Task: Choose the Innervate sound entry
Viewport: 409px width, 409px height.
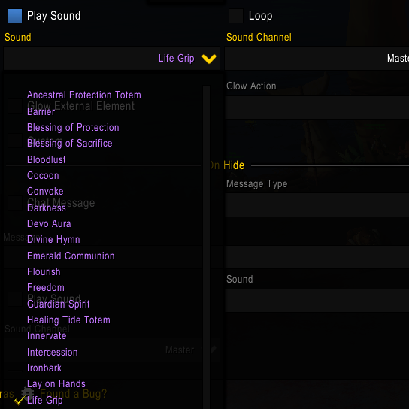Action: click(47, 336)
